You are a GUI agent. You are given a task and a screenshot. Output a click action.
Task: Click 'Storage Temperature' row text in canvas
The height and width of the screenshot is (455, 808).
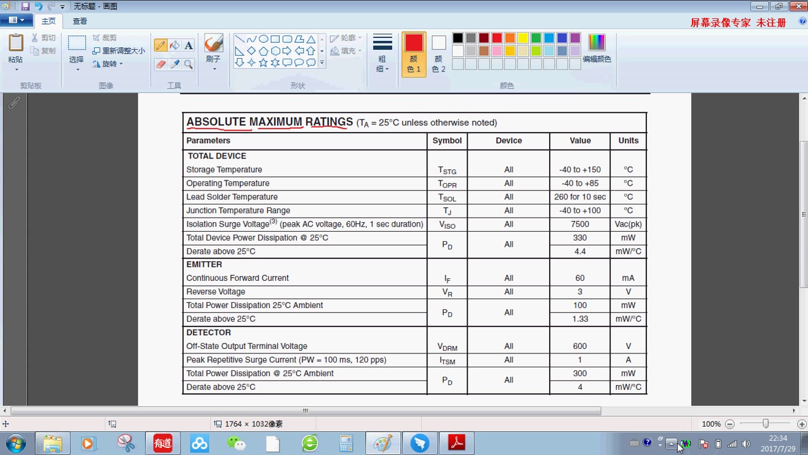[x=224, y=170]
